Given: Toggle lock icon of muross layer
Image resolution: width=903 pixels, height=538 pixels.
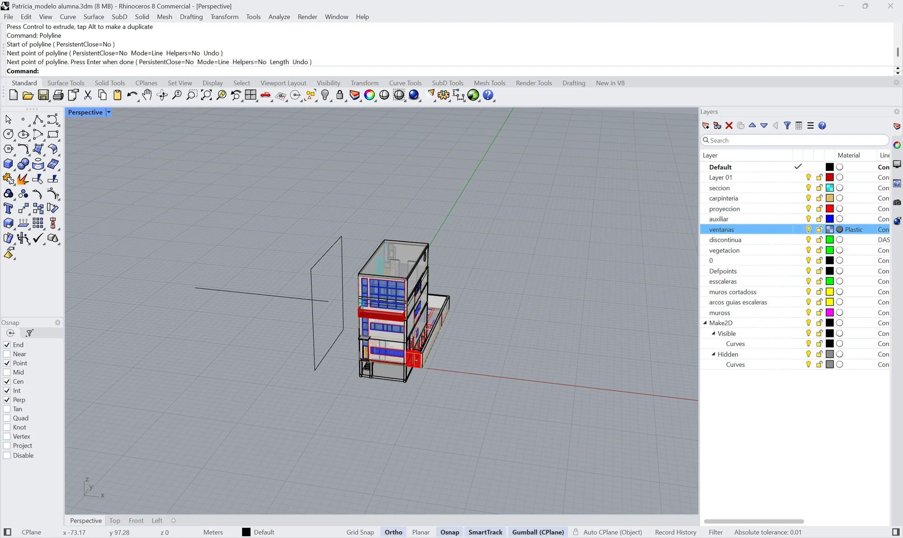Looking at the screenshot, I should click(819, 313).
